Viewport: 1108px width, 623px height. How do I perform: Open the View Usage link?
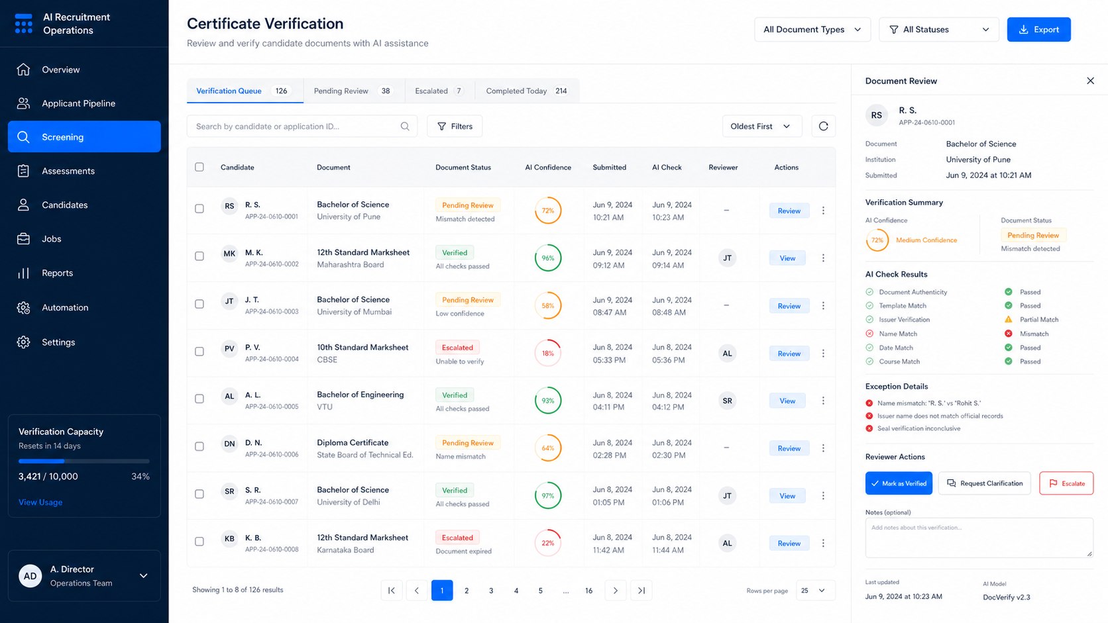40,503
